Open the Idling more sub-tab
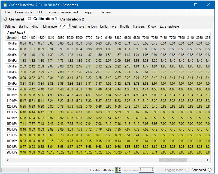218x174 pixels. [50, 26]
